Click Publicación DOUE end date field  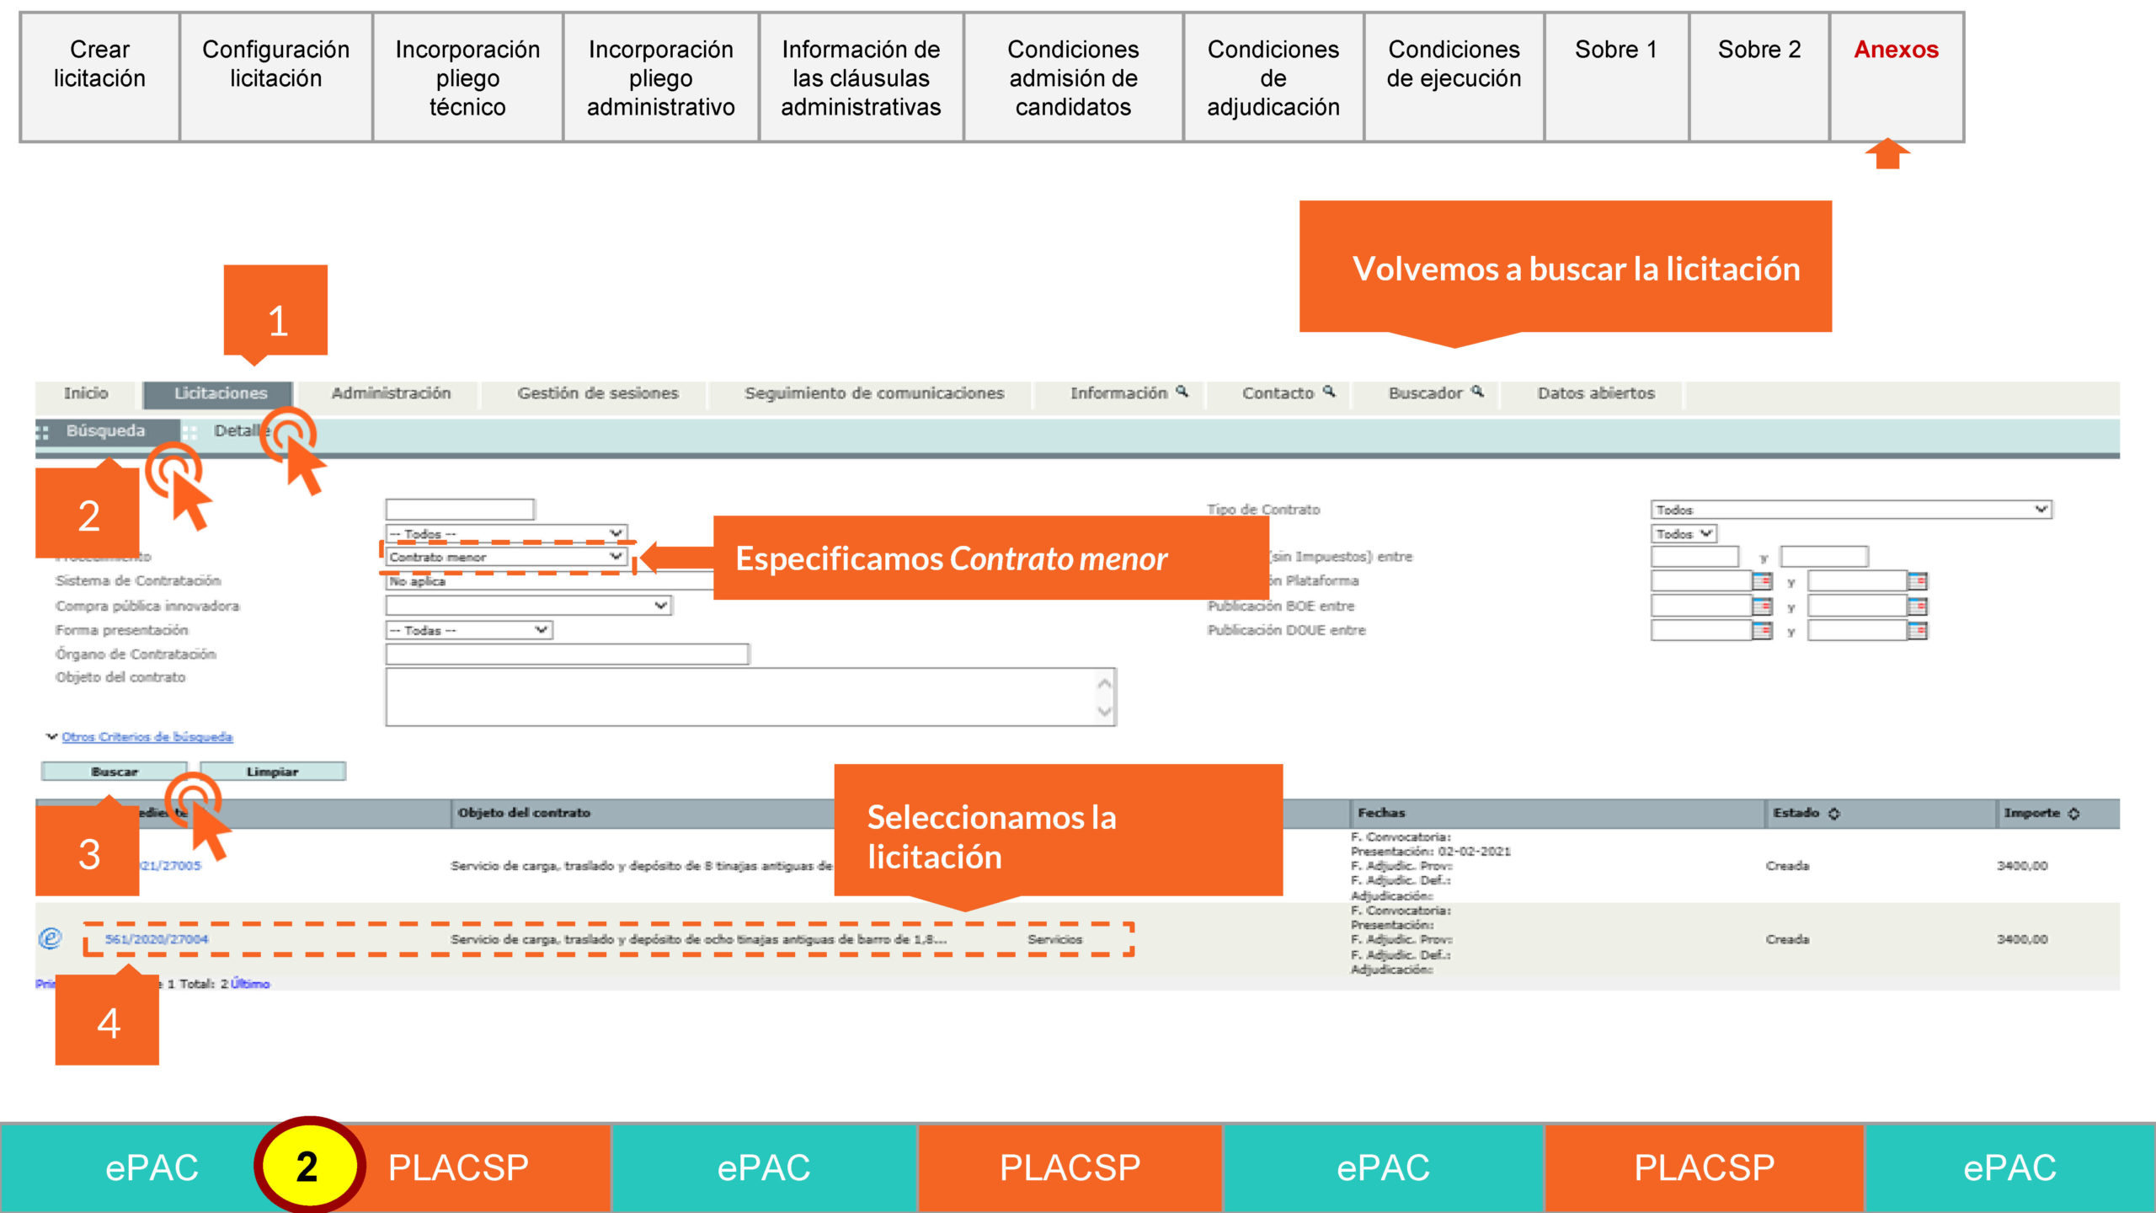click(x=1858, y=630)
